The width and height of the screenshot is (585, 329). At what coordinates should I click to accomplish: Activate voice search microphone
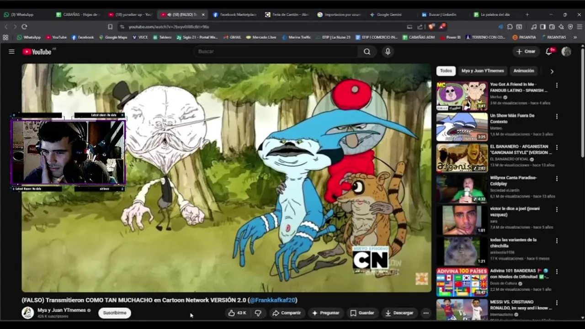point(388,52)
